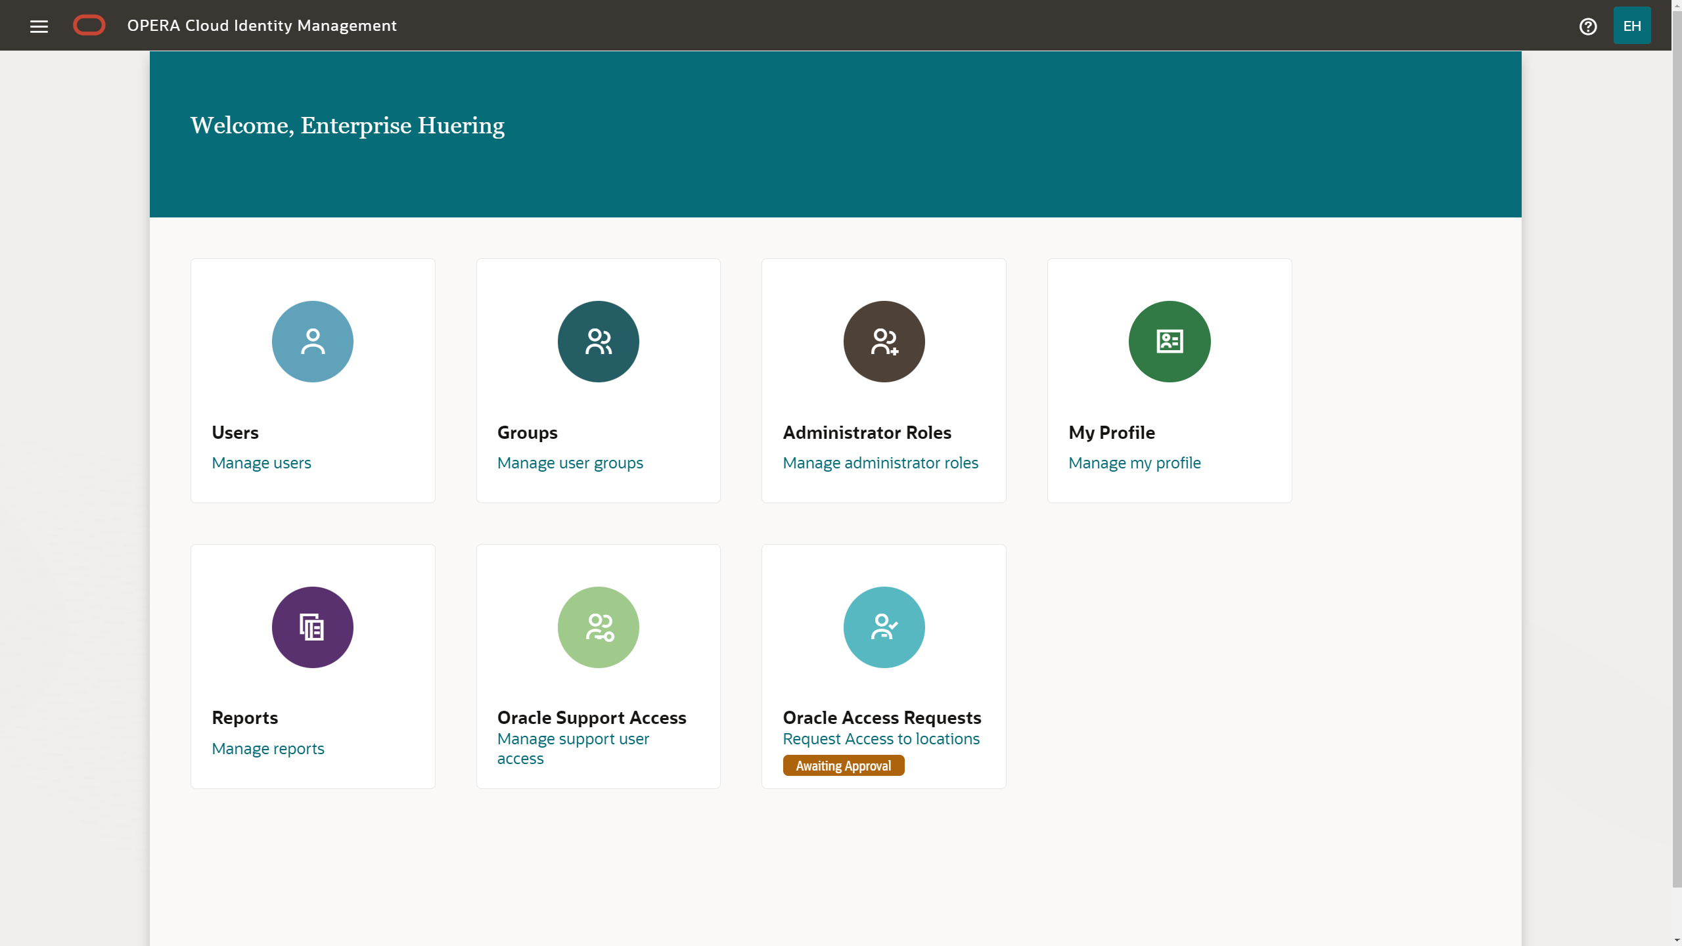The image size is (1682, 946).
Task: Open the Manage users link
Action: click(x=261, y=462)
